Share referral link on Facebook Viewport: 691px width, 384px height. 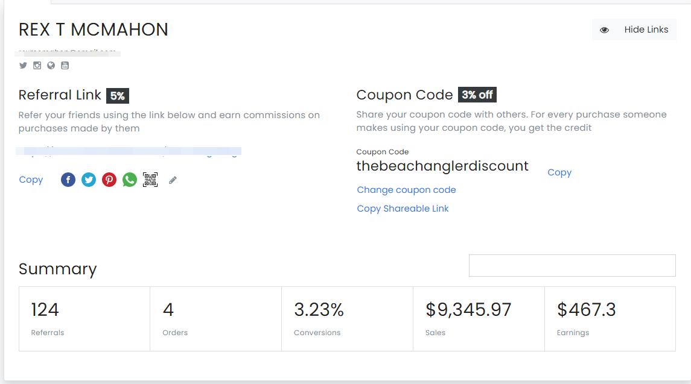tap(68, 179)
